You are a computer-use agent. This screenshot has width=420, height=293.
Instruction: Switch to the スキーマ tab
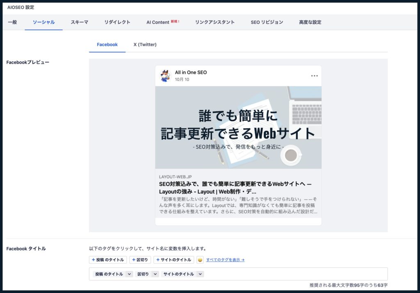click(x=79, y=23)
